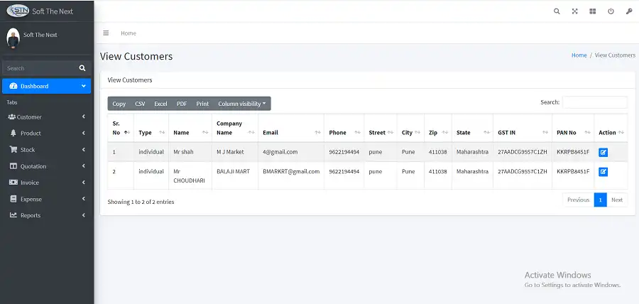Toggle fullscreen with the expand arrows icon

[x=574, y=11]
